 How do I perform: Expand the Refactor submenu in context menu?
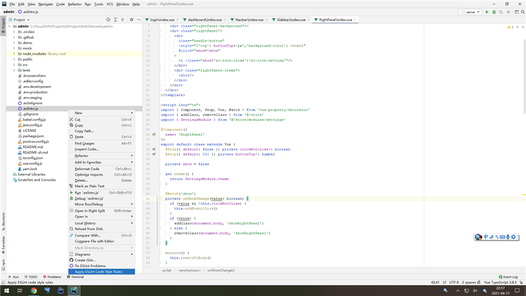[102, 156]
